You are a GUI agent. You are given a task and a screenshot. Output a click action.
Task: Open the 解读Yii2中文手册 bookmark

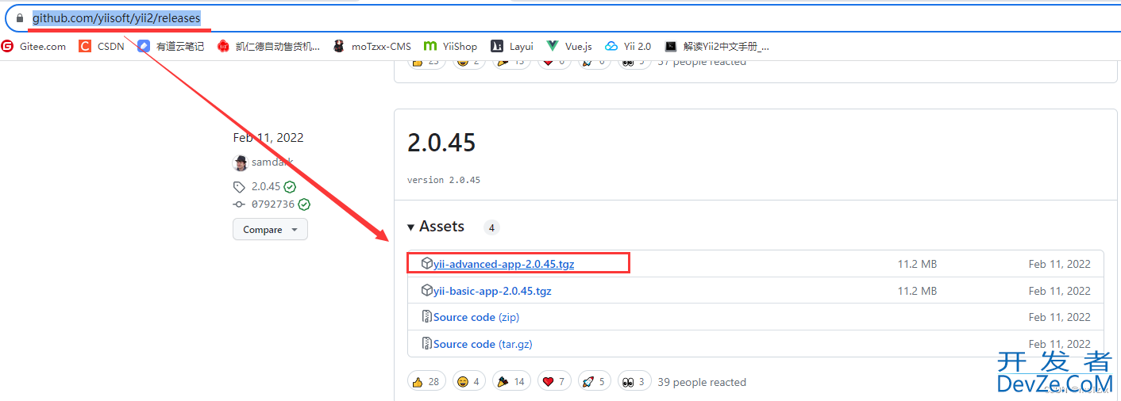click(x=717, y=46)
